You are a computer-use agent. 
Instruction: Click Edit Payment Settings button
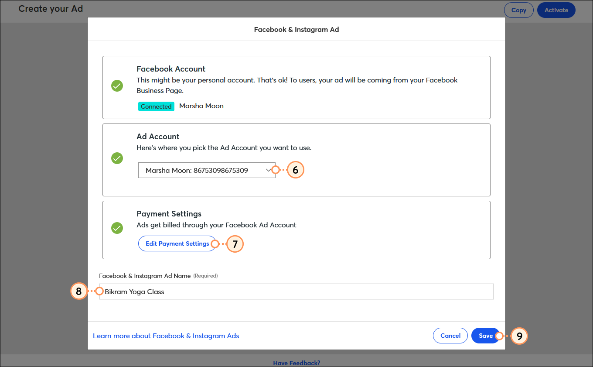(177, 244)
